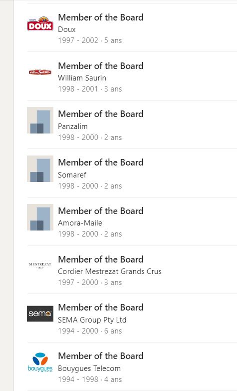Open SEMA Group Pty Ltd link

pos(92,319)
